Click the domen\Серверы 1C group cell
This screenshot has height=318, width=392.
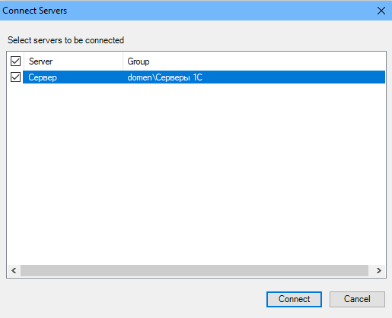[x=165, y=77]
